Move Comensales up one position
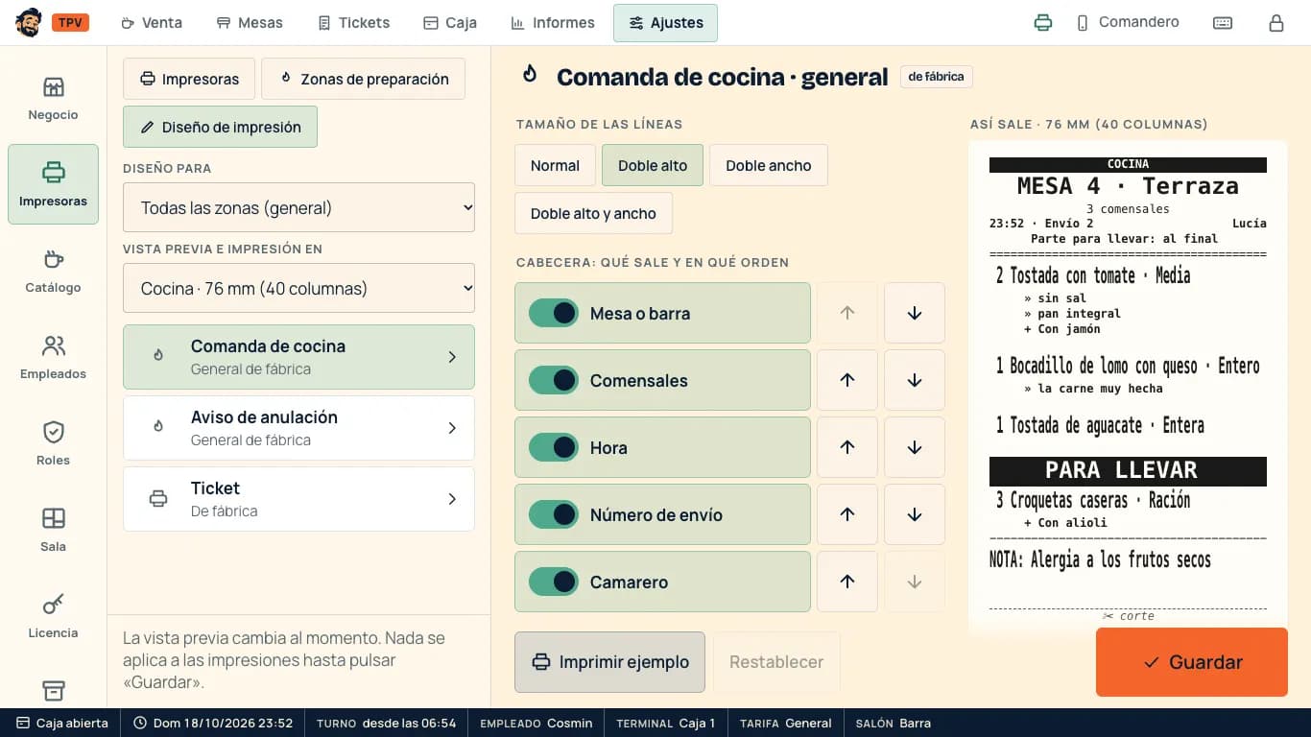The height and width of the screenshot is (737, 1311). point(847,380)
